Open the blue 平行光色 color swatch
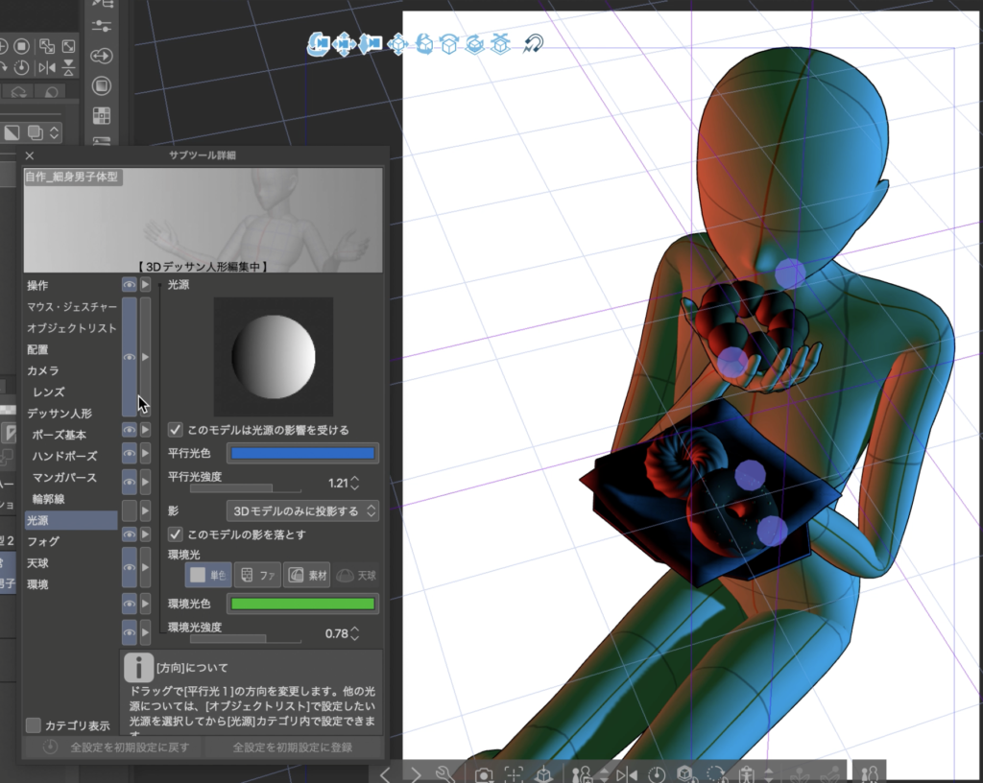 pos(302,453)
